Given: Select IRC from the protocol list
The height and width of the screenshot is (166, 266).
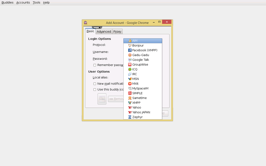Looking at the screenshot, I should coord(135,74).
